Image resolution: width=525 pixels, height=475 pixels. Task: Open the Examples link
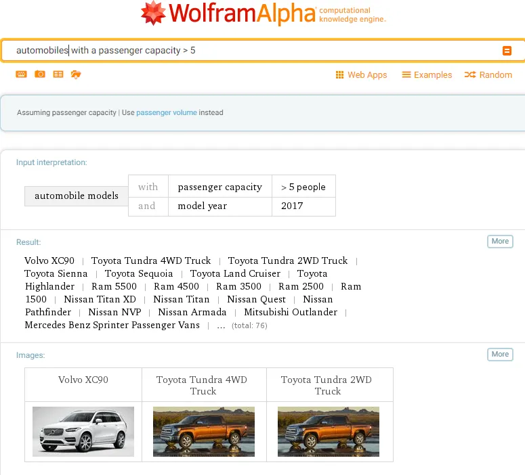433,75
